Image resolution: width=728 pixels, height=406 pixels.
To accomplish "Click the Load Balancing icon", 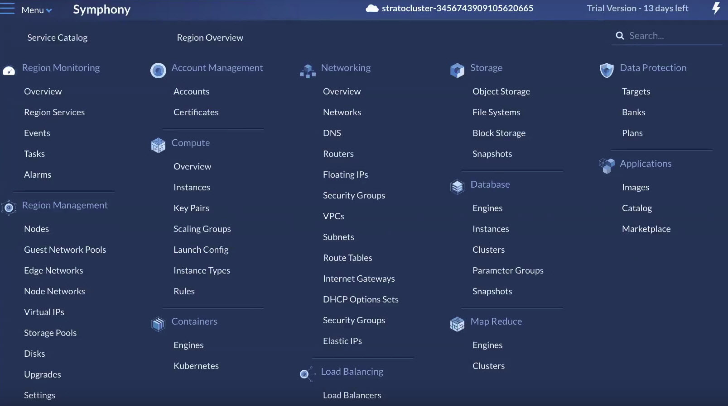I will 307,374.
